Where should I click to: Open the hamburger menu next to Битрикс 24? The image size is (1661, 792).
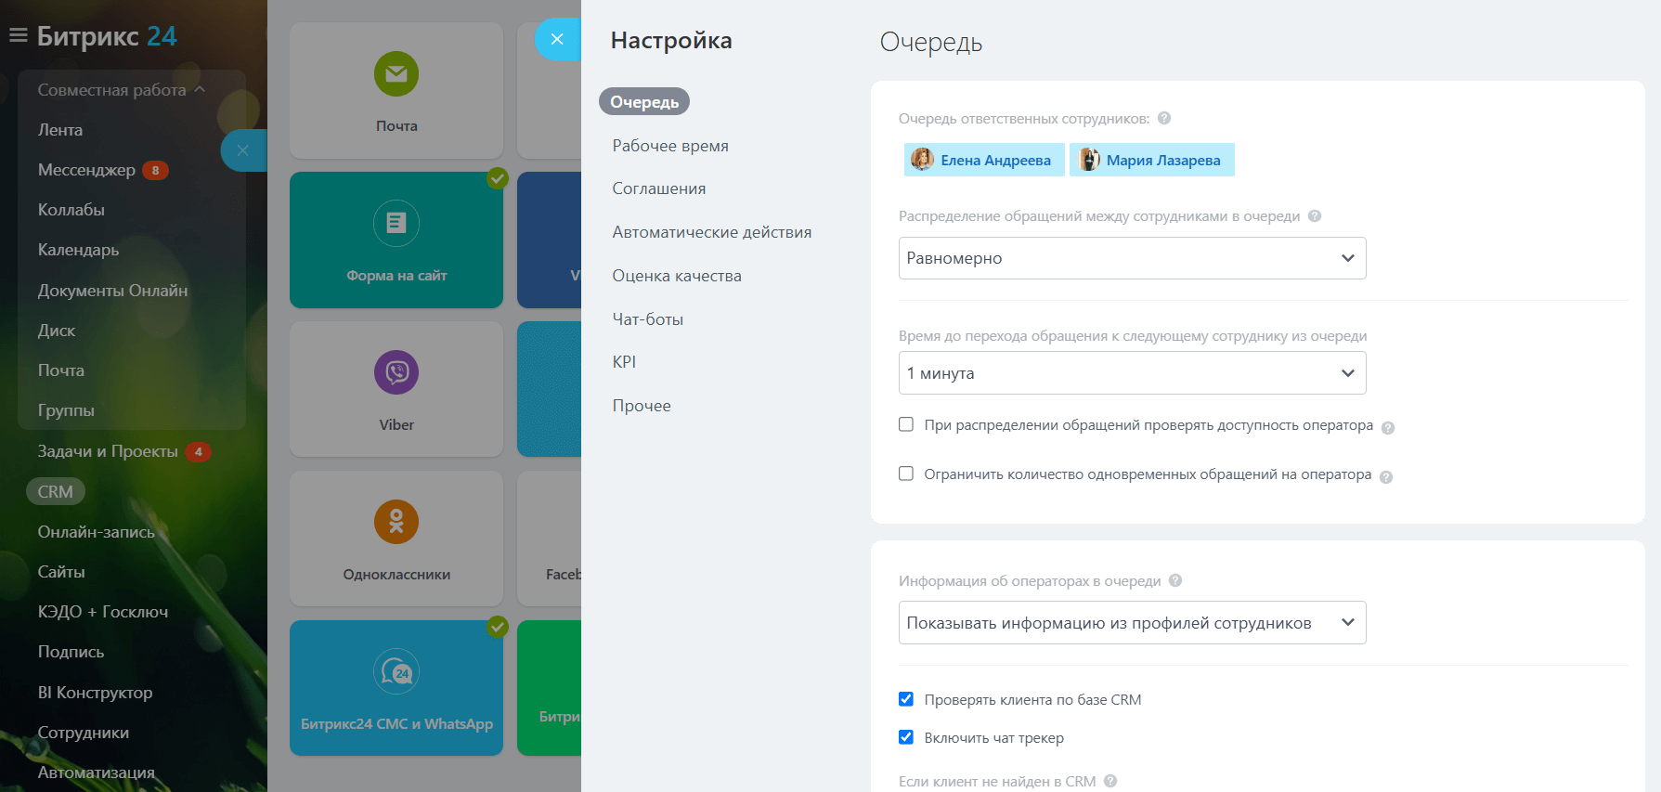(18, 36)
